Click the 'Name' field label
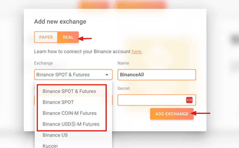 coord(123,63)
